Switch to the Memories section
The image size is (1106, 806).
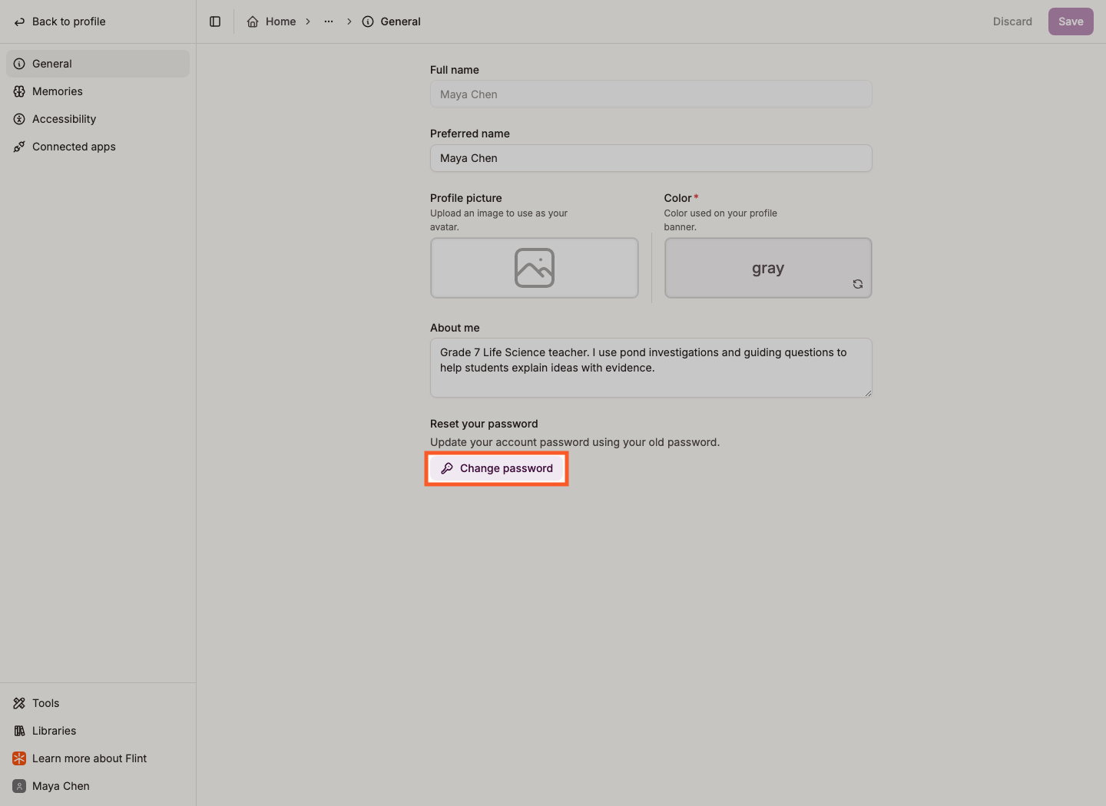98,91
